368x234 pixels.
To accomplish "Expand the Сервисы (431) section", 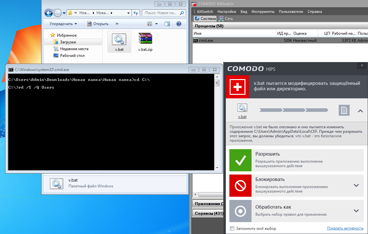I will (x=208, y=213).
